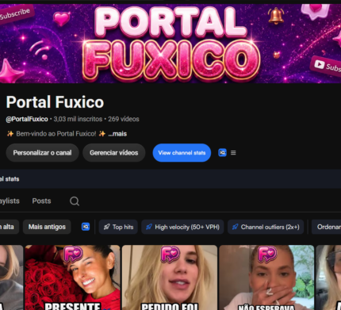Click the Personalizar o canal button
341x310 pixels.
[42, 153]
